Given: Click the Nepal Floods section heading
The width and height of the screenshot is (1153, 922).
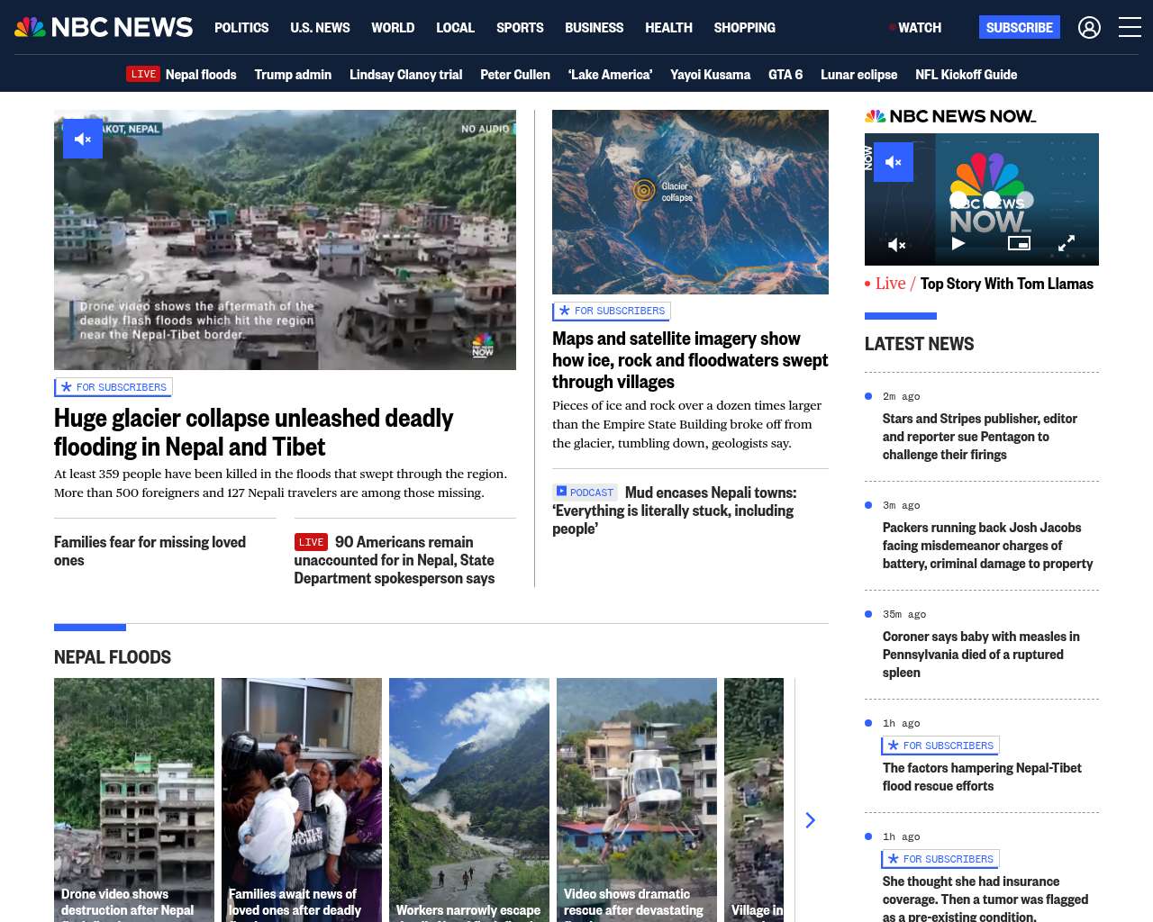Looking at the screenshot, I should coord(113,657).
